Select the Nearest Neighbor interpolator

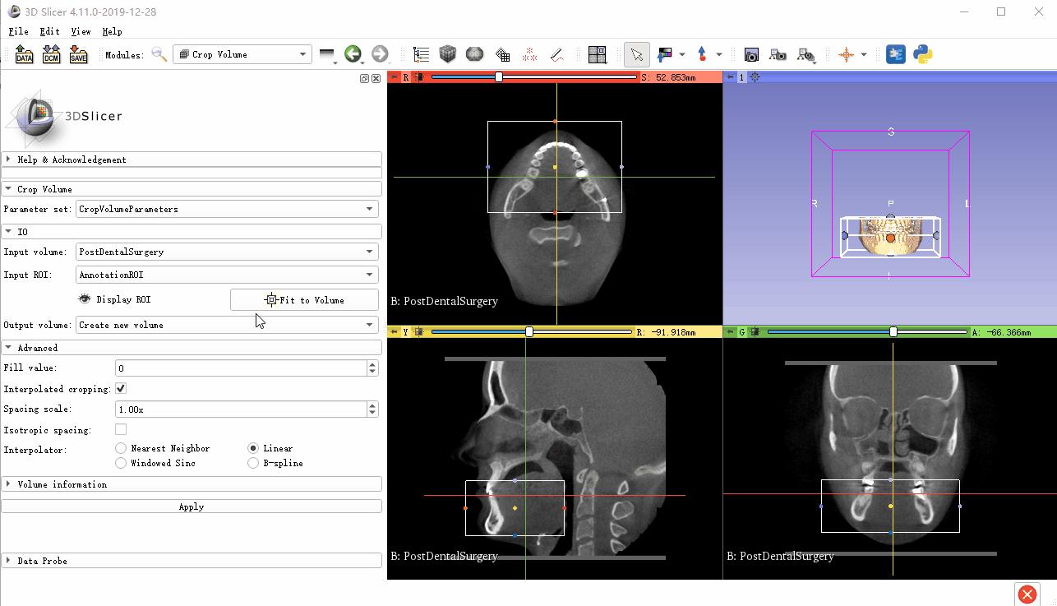[x=122, y=448]
